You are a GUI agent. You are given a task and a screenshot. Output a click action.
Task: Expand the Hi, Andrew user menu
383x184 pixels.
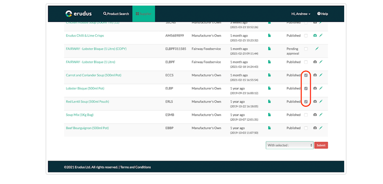click(x=301, y=14)
